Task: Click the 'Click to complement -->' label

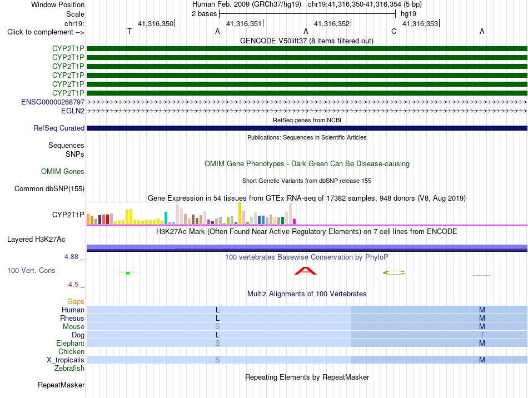Action: (46, 32)
